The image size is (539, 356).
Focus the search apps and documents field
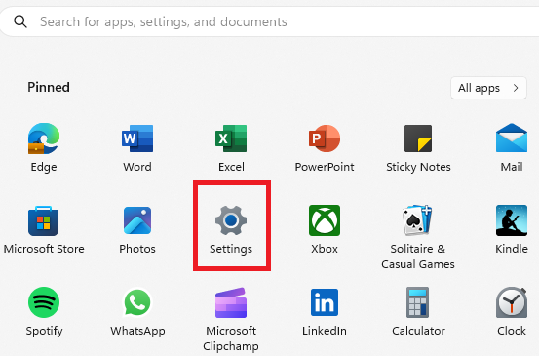click(x=269, y=21)
